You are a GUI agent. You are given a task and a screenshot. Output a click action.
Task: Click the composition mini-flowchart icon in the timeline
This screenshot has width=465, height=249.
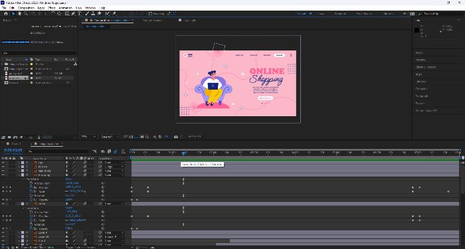point(94,151)
